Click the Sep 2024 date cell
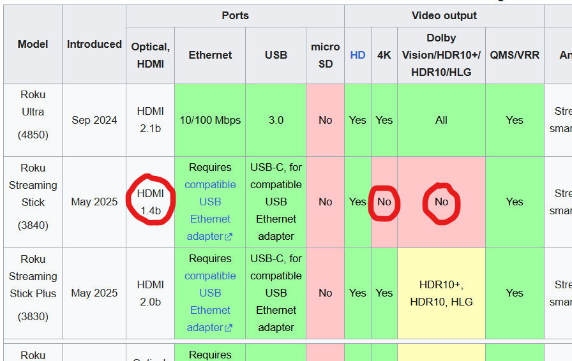572x361 pixels. tap(94, 120)
